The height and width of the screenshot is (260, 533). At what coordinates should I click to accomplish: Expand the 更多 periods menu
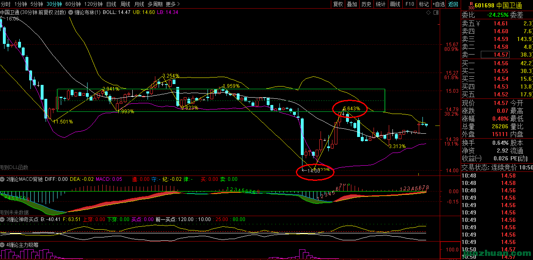(173, 4)
